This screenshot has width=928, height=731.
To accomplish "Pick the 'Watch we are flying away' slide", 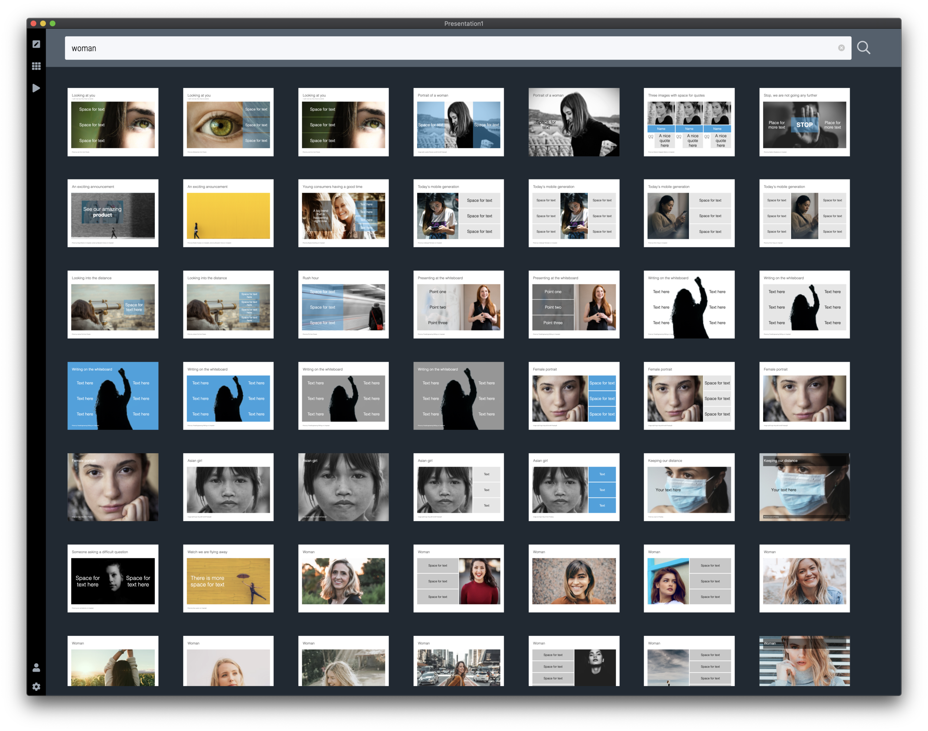I will coord(228,578).
